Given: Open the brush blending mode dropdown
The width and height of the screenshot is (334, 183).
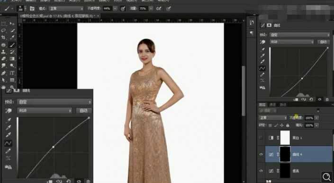Looking at the screenshot, I should click(66, 8).
